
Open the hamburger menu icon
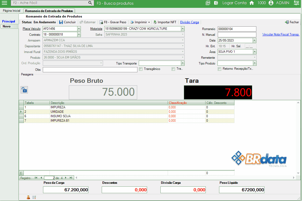pyautogui.click(x=4, y=3)
